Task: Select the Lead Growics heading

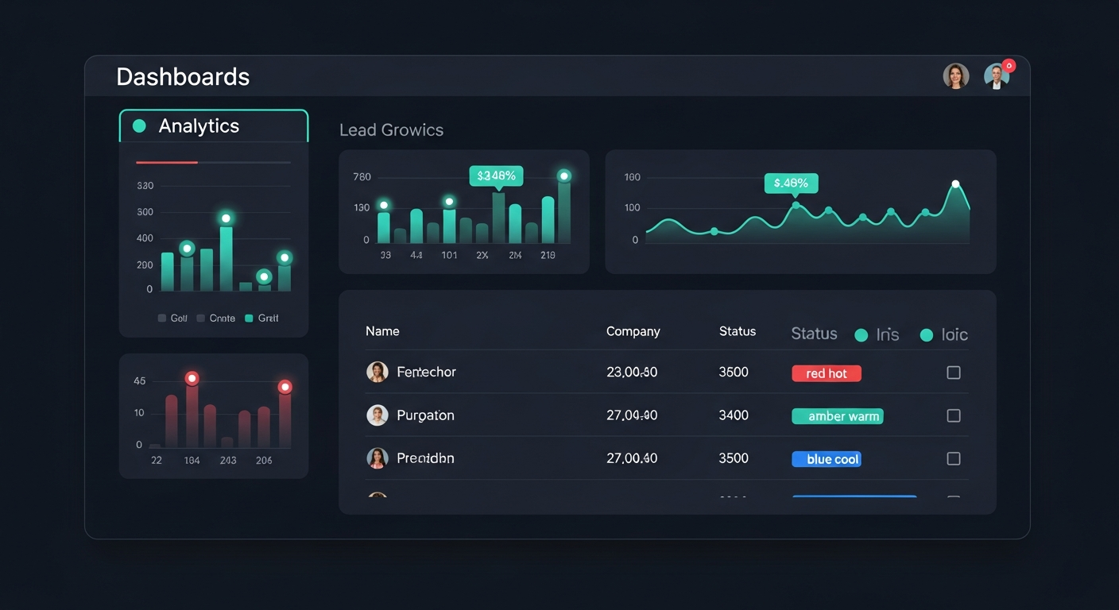Action: click(x=391, y=130)
